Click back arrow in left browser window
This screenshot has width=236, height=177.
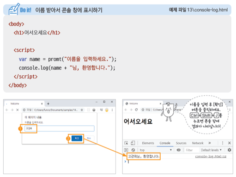pyautogui.click(x=7, y=110)
